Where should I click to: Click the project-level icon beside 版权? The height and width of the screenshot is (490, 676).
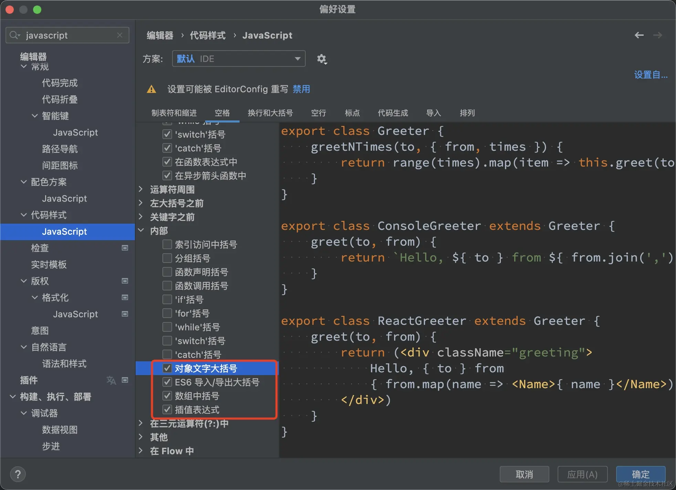(125, 281)
